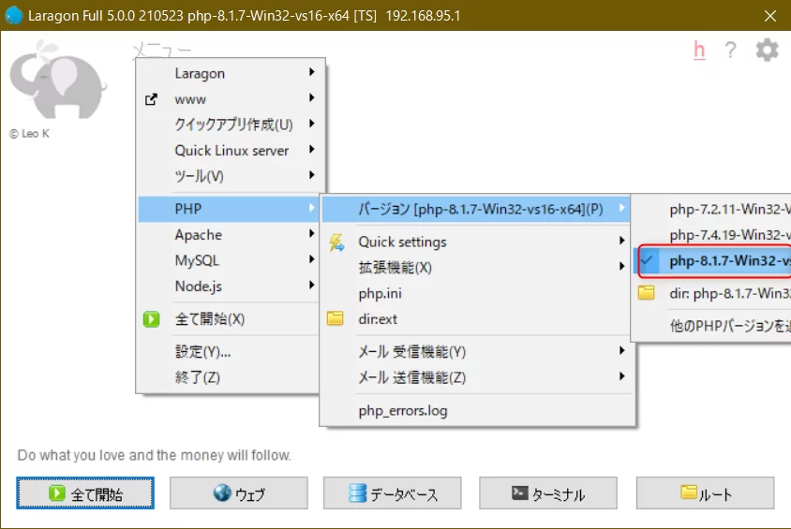Click green play icon next to 全て開始(X)
Screen dimensions: 791x529
pyautogui.click(x=151, y=319)
